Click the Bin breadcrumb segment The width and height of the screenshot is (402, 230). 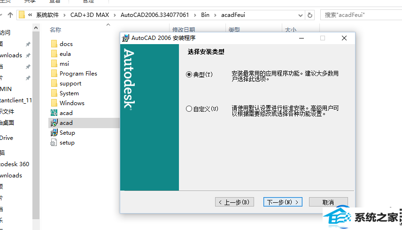[x=205, y=15]
